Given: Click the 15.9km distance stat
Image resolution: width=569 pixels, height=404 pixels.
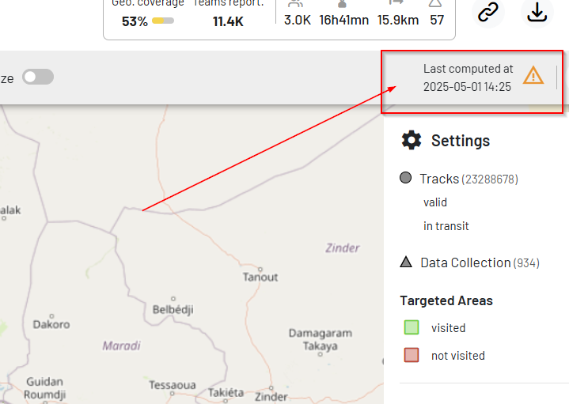Looking at the screenshot, I should (397, 20).
